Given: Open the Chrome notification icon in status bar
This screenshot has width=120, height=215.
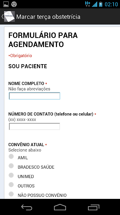Looking at the screenshot, I should 14,4.
